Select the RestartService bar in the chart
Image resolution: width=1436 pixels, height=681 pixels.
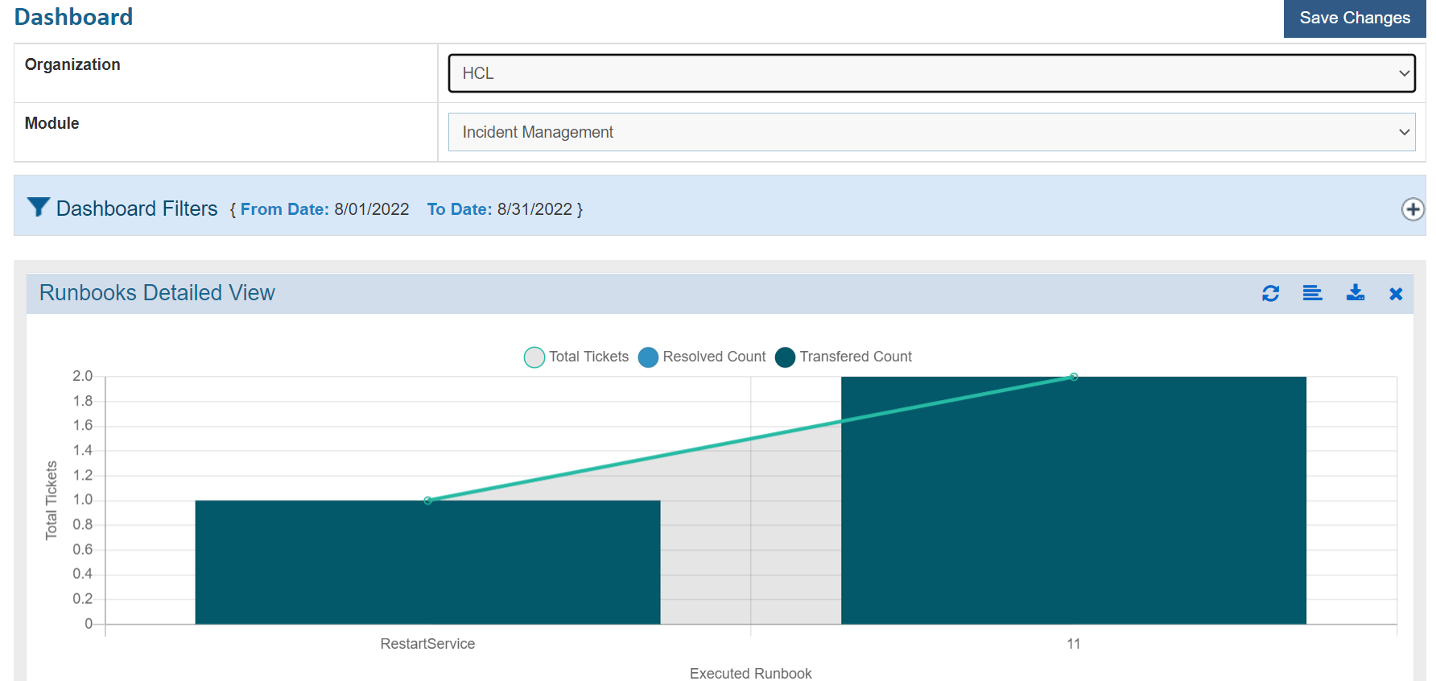pyautogui.click(x=427, y=562)
